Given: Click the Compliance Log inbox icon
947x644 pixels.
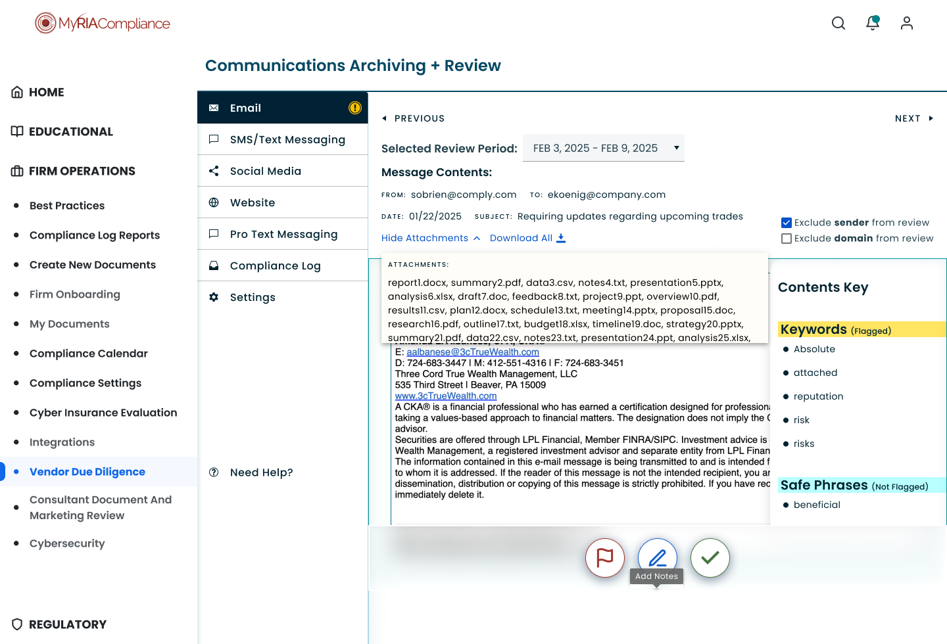Looking at the screenshot, I should tap(214, 265).
